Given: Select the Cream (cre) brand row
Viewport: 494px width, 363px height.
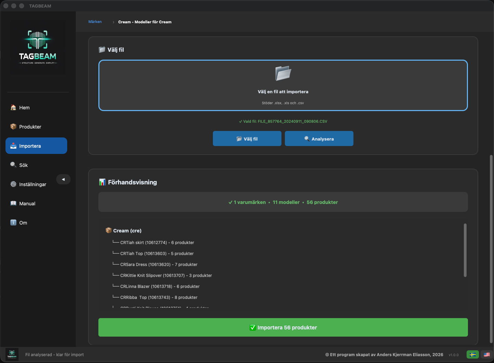Looking at the screenshot, I should [x=123, y=230].
